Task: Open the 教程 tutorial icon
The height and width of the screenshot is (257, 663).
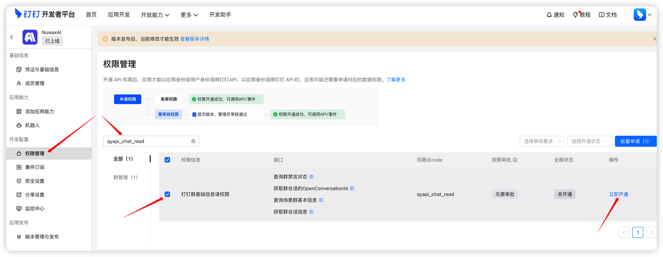Action: [x=575, y=15]
